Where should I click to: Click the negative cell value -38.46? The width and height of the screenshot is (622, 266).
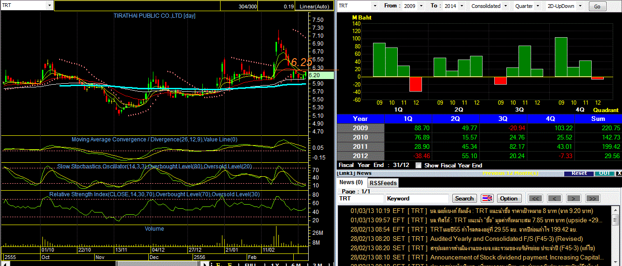coord(421,156)
